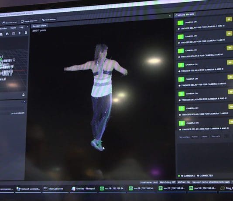Open muc16 remote session in taskbar
Viewport: 233px width, 201px height.
(x=202, y=188)
